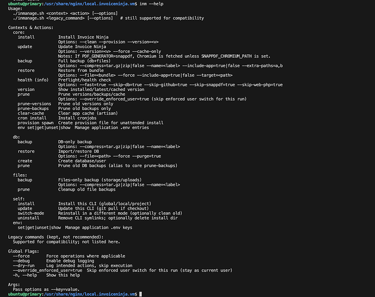
Task: Select the '--force' global flag
Action: (21, 257)
